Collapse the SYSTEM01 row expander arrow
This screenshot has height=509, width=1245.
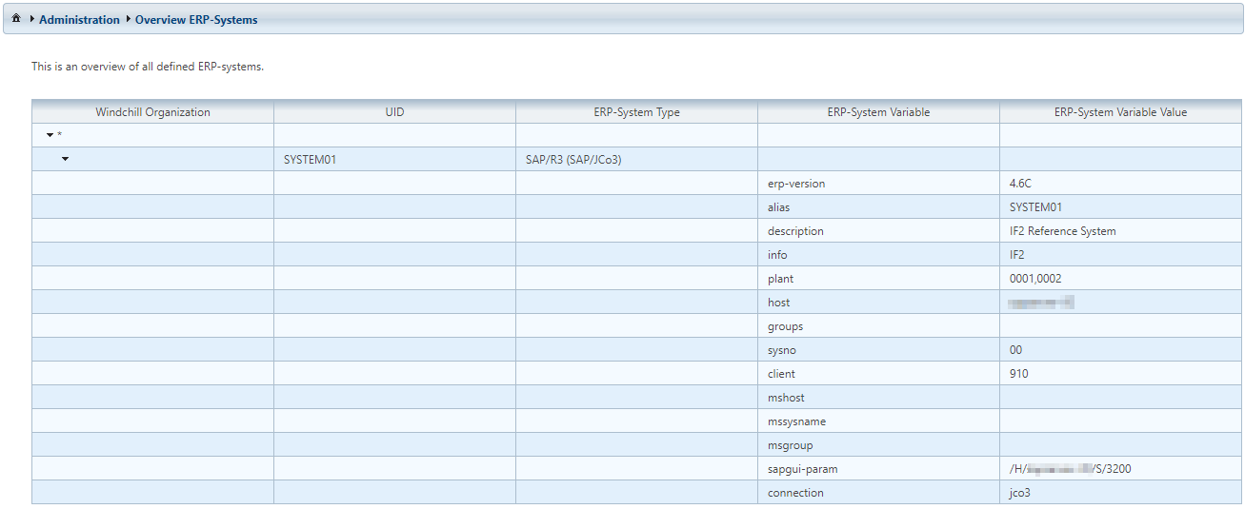click(65, 159)
